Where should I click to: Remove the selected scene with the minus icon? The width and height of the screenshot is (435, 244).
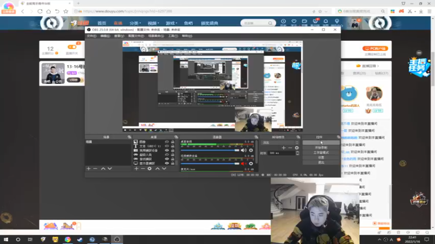[95, 169]
